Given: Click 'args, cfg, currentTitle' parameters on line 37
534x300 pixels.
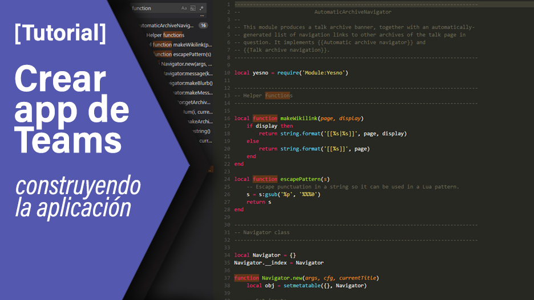Looking at the screenshot, I should point(342,278).
